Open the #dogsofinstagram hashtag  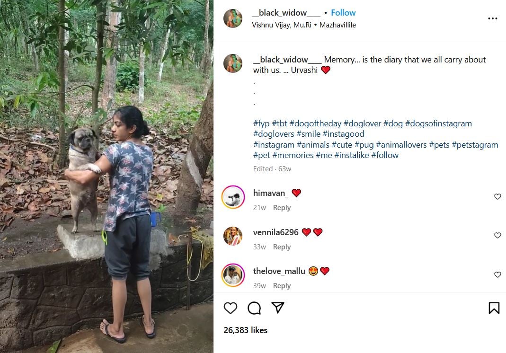438,124
